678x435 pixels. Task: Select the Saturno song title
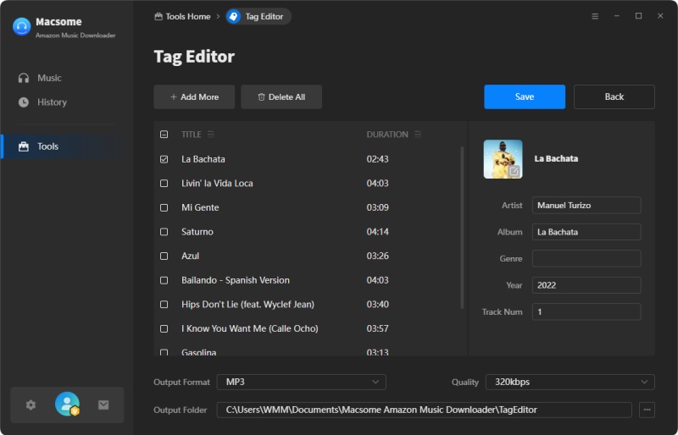click(x=197, y=232)
